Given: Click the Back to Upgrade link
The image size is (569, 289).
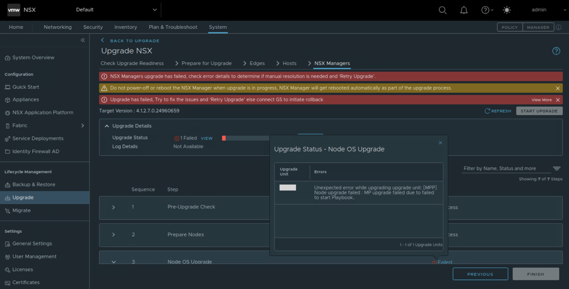Looking at the screenshot, I should pyautogui.click(x=130, y=41).
